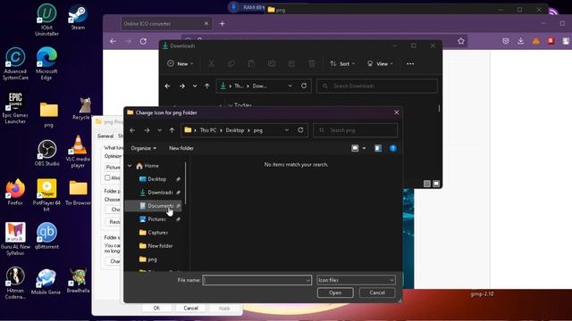This screenshot has width=572, height=321.
Task: Open Tor Browser folder icon
Action: point(78,193)
